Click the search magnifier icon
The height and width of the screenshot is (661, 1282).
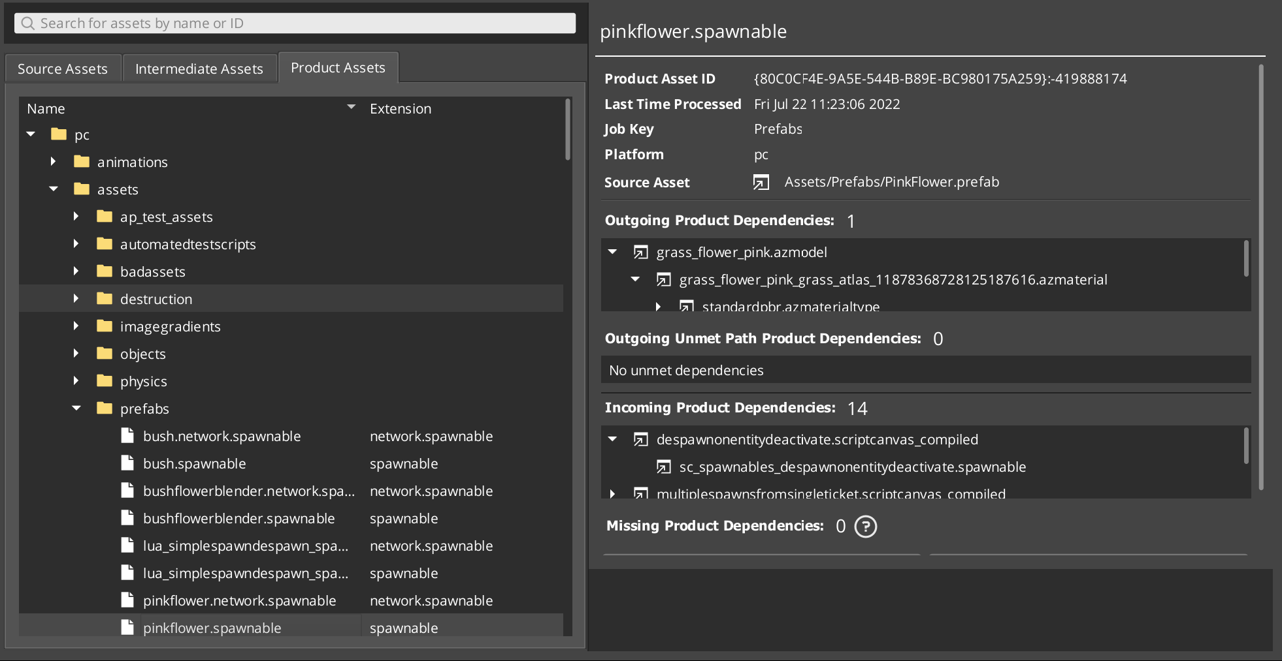coord(27,23)
